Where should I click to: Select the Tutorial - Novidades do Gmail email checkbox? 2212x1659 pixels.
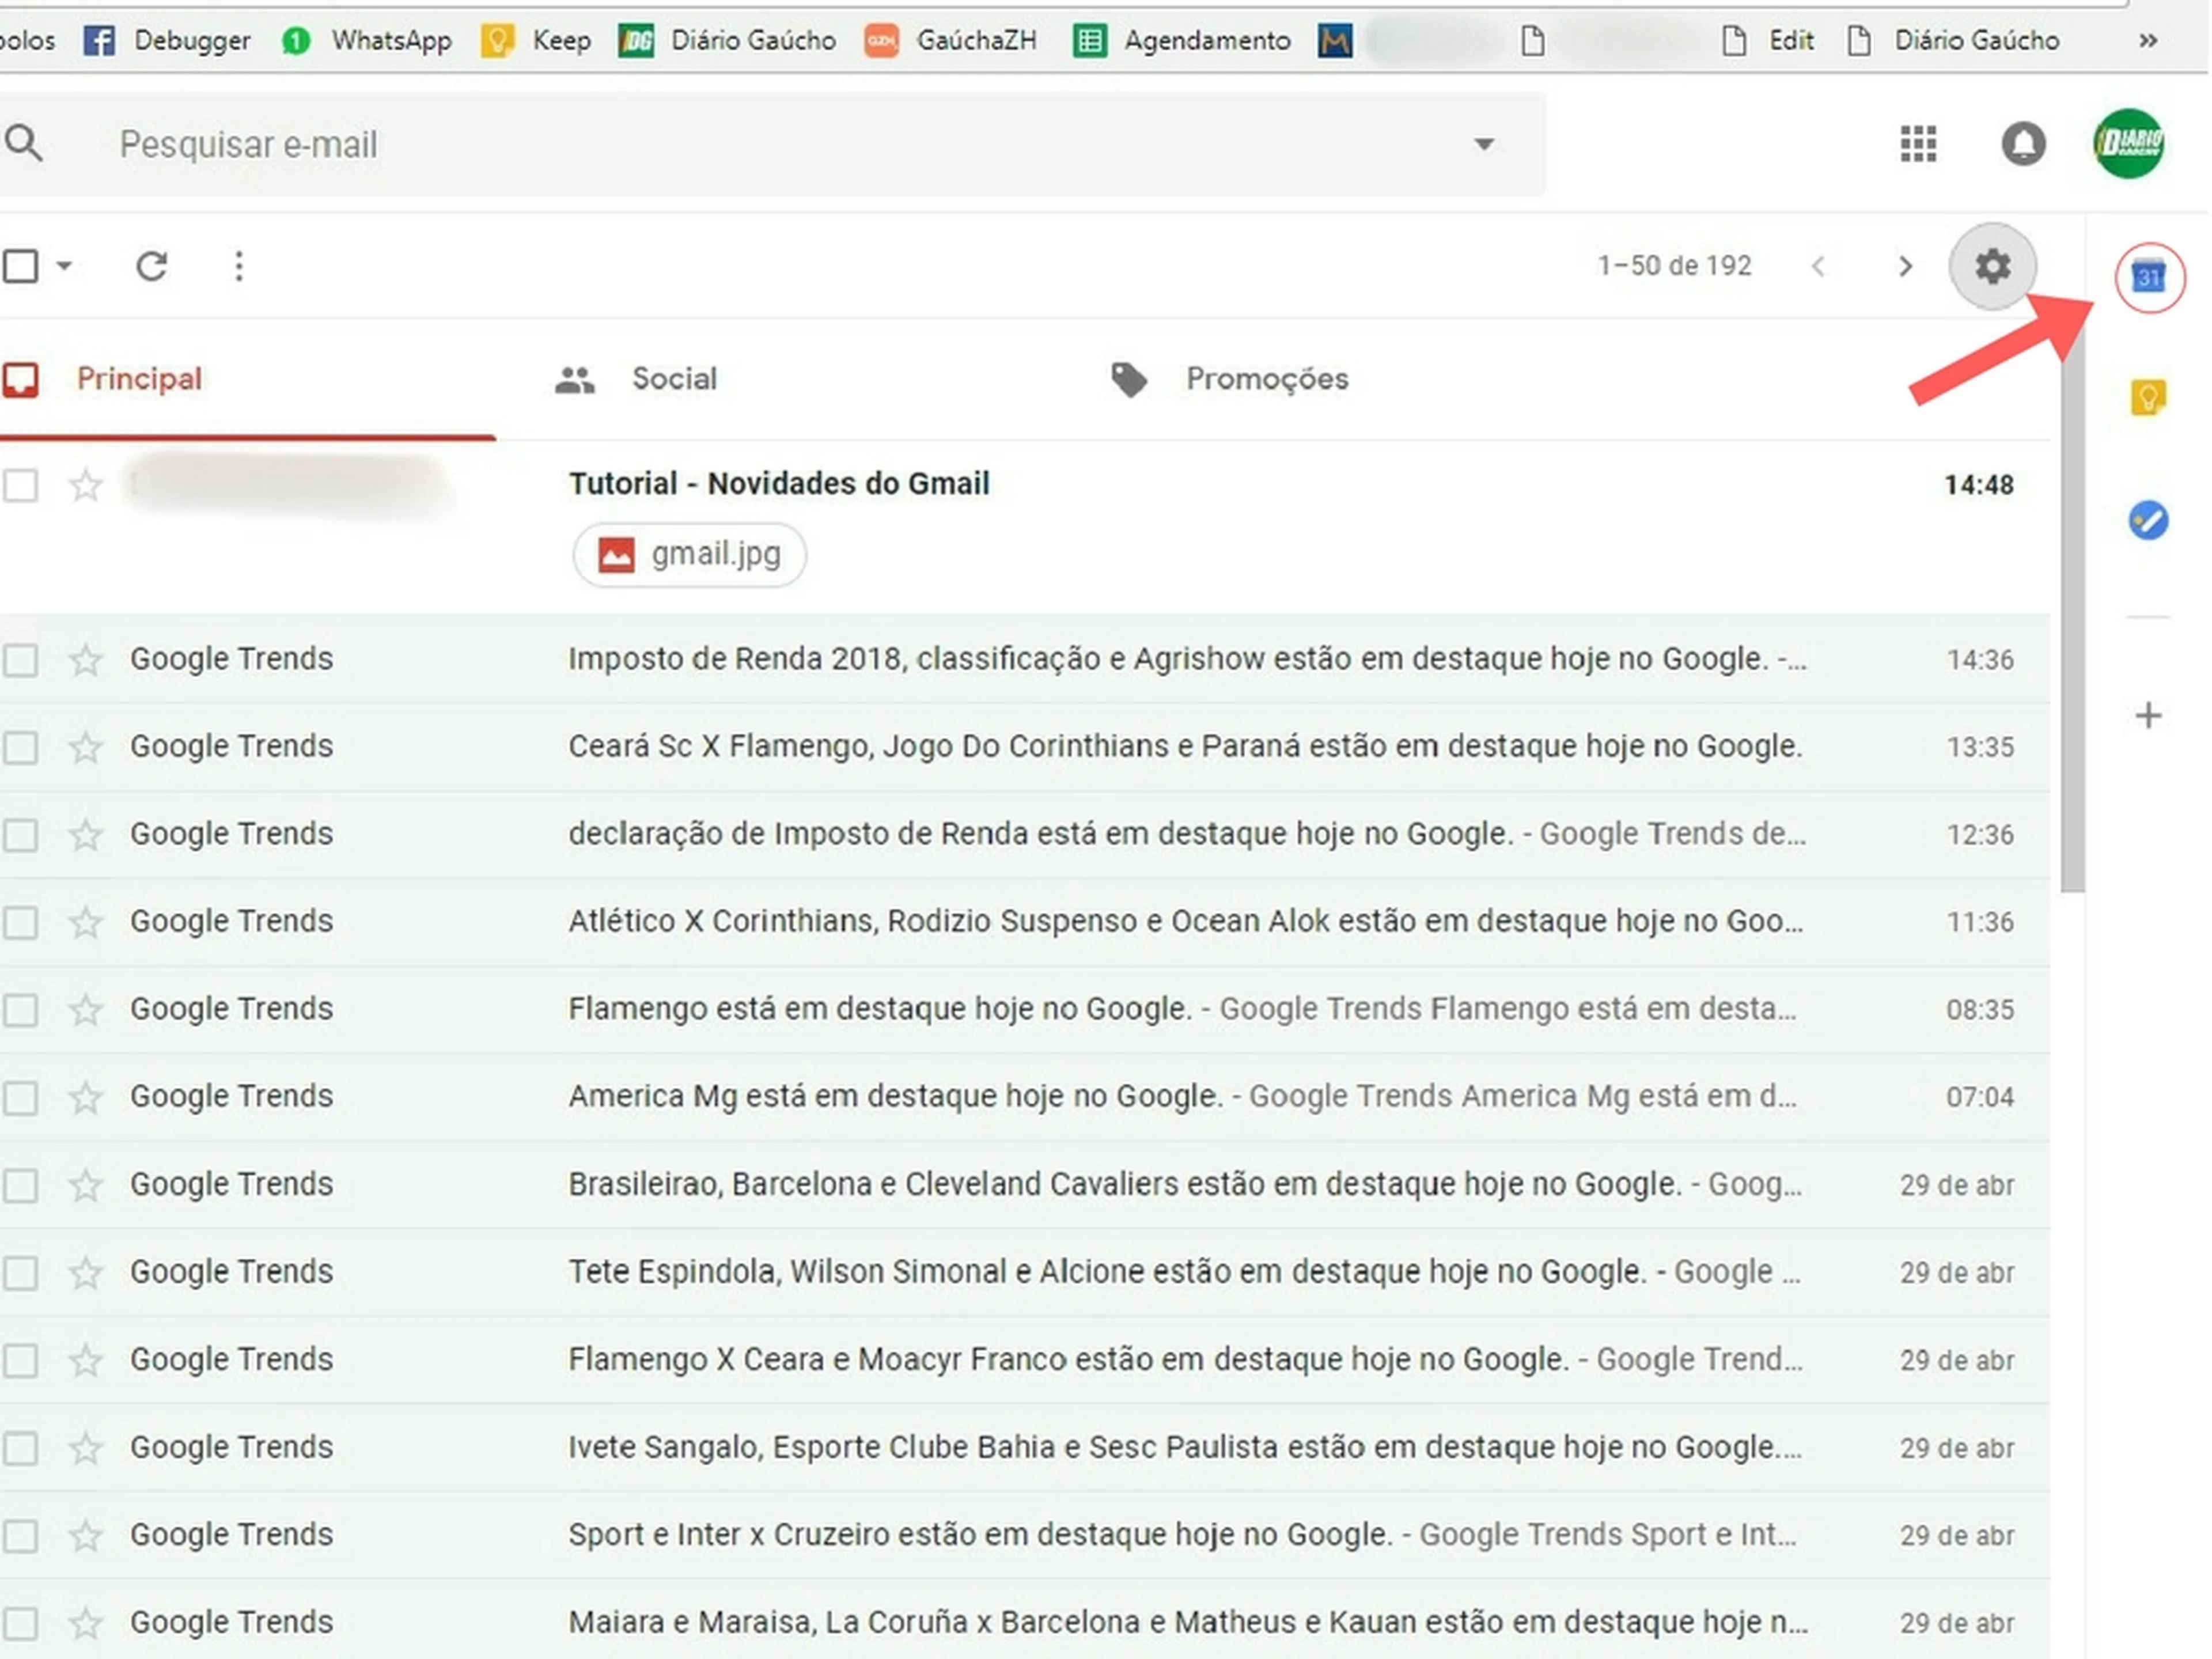20,485
